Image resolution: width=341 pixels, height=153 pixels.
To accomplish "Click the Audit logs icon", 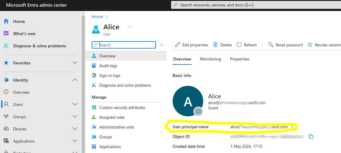I will 94,66.
